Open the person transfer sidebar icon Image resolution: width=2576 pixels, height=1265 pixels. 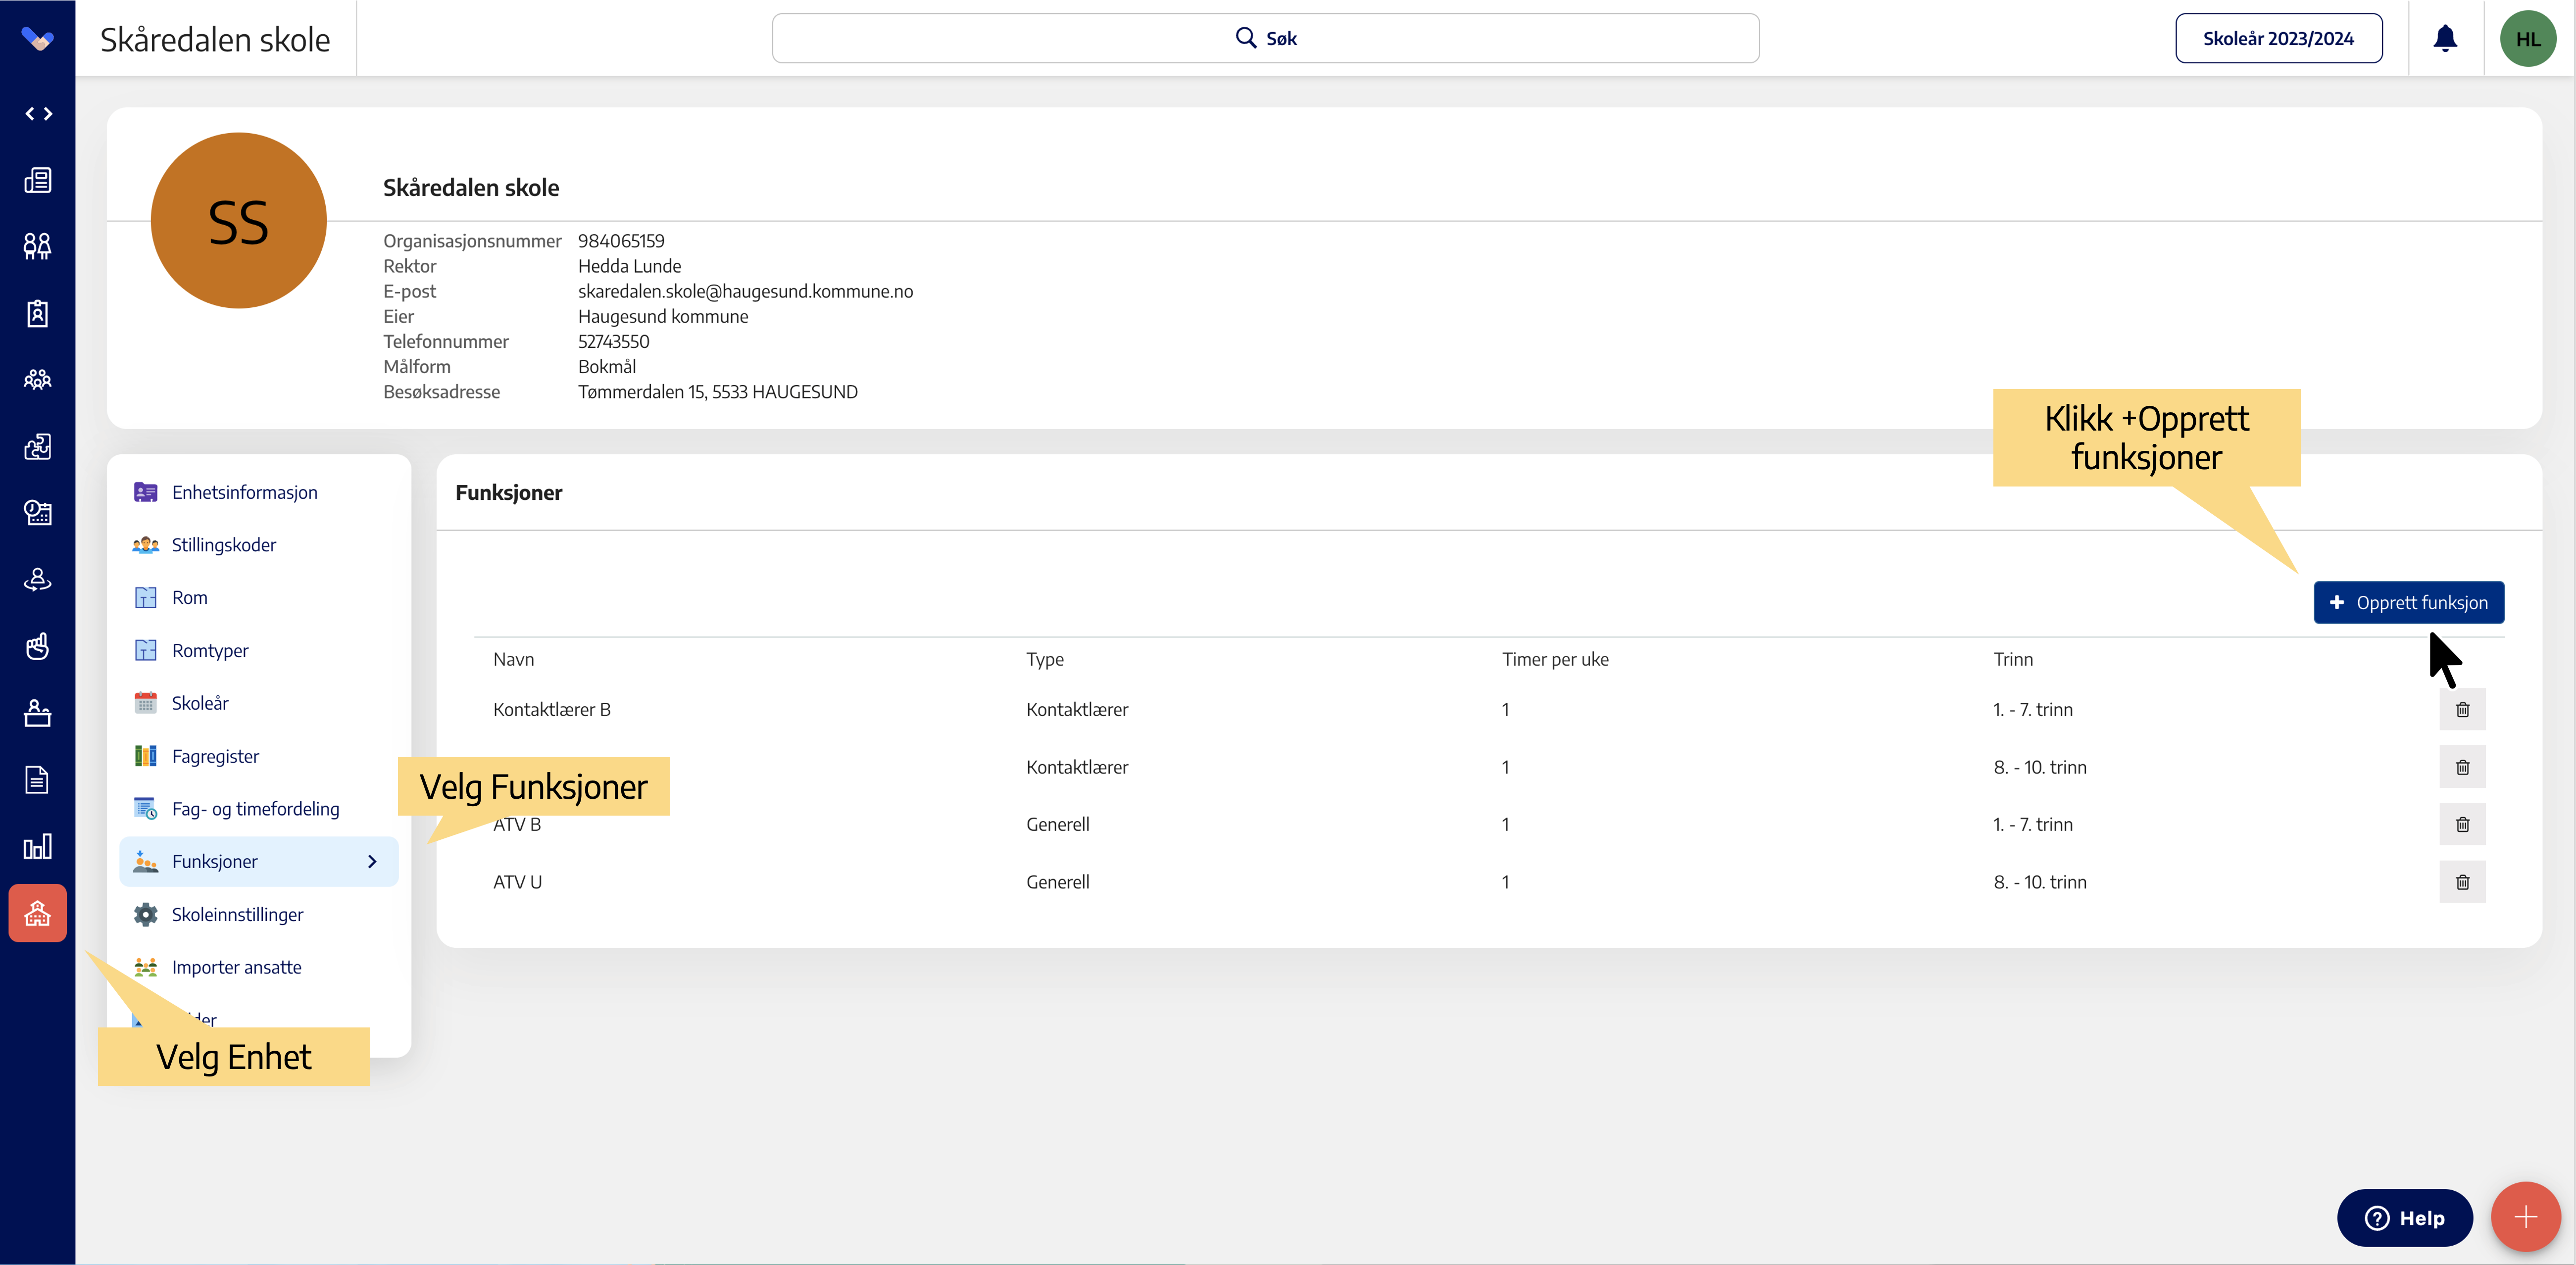38,580
